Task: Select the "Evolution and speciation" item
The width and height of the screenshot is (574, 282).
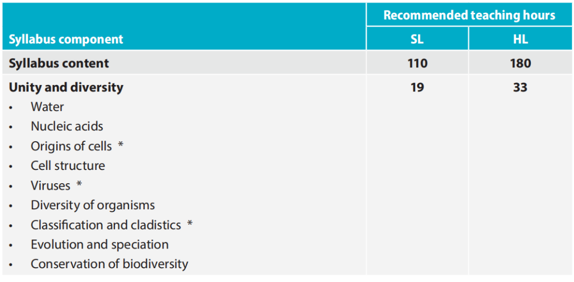Action: [x=99, y=244]
